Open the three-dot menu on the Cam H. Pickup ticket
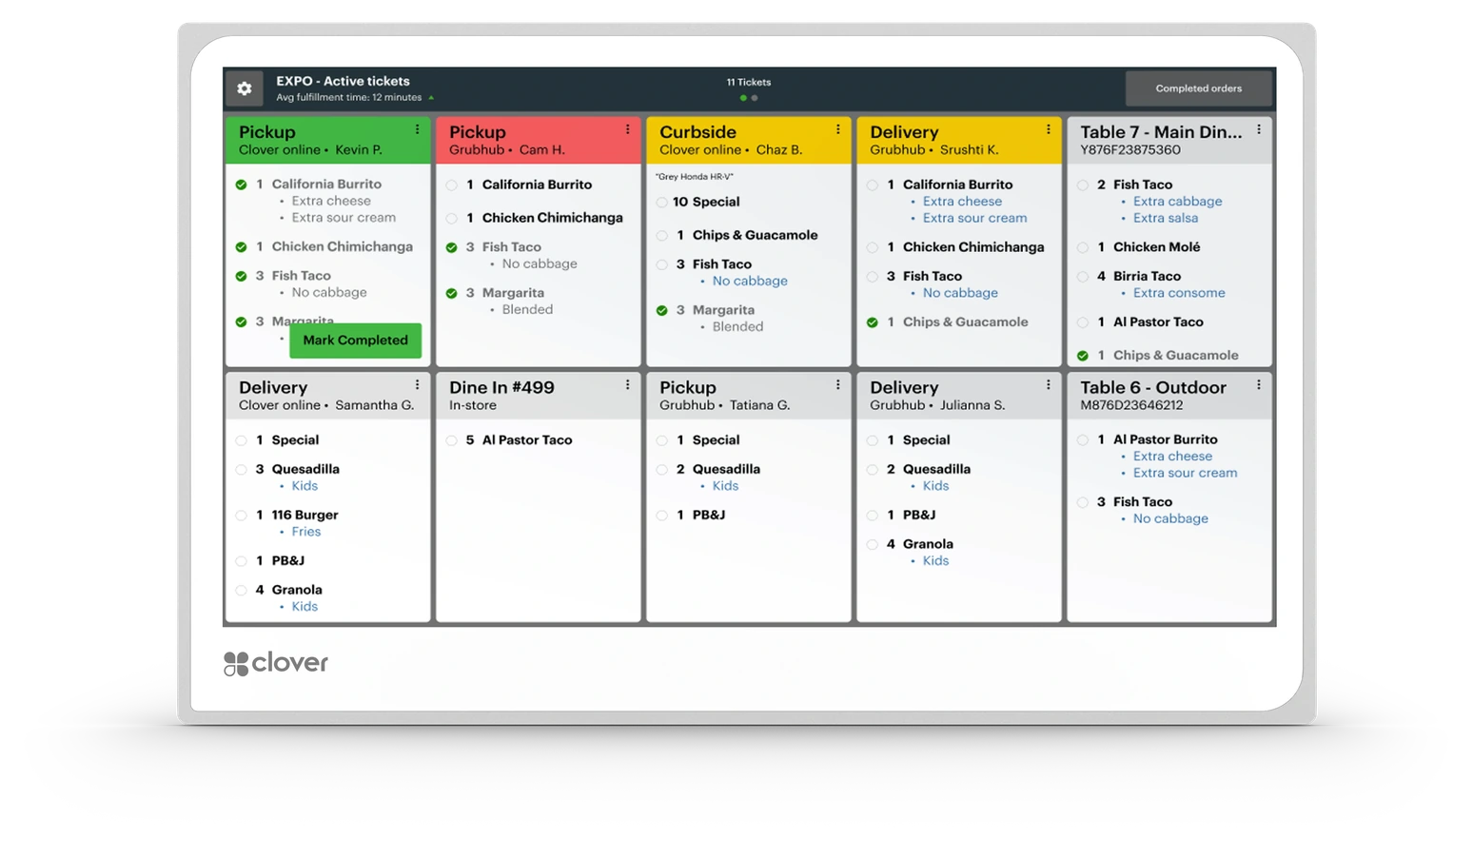 627,129
